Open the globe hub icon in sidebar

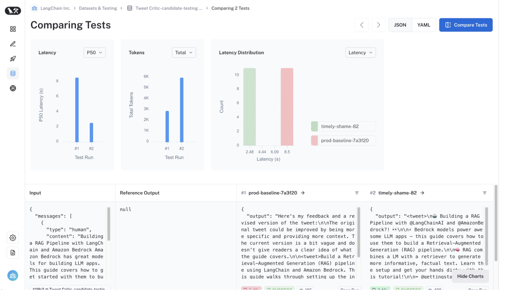click(x=13, y=88)
